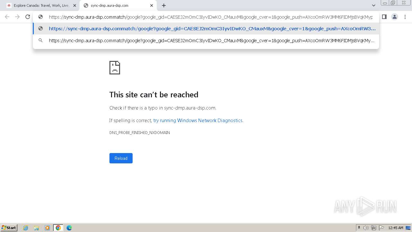412x232 pixels.
Task: Launch Microsoft Edge from the taskbar
Action: coord(69,228)
